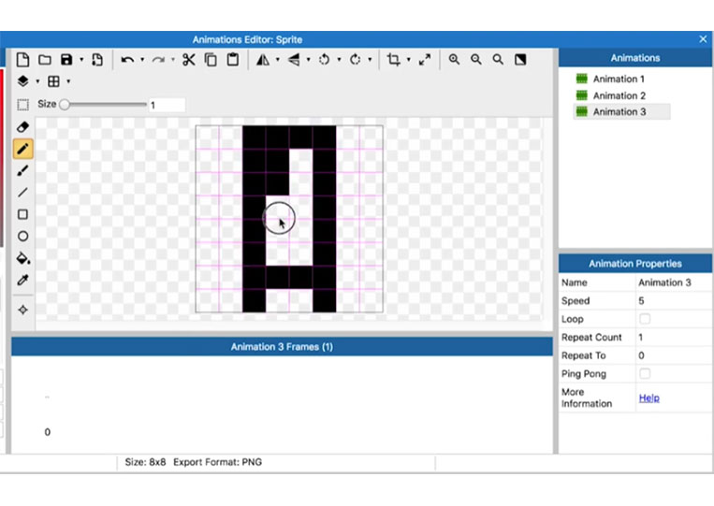The width and height of the screenshot is (714, 506).
Task: Click the layers icon in the toolbar
Action: click(22, 81)
